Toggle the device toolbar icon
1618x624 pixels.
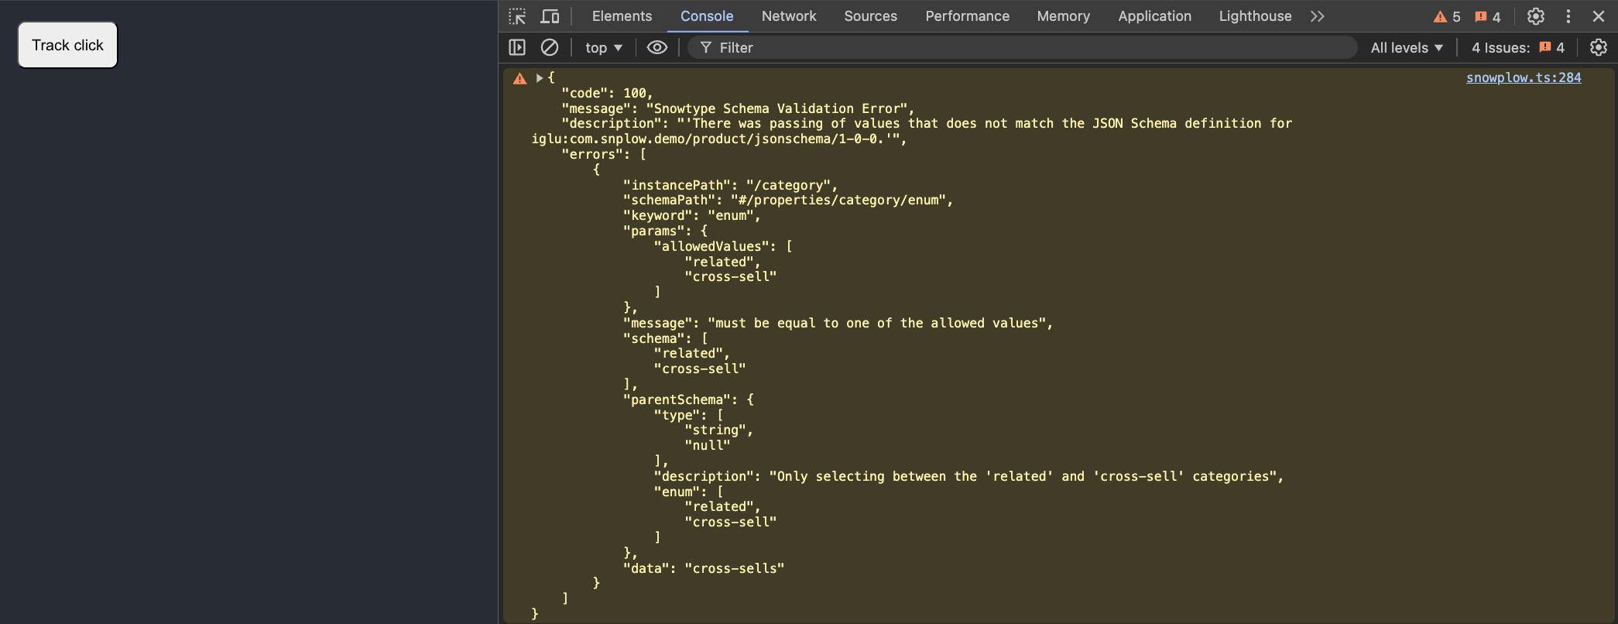point(550,16)
